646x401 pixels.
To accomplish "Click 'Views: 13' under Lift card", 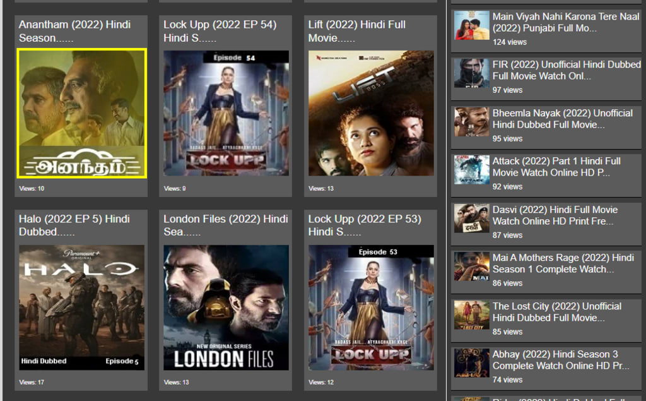I will point(321,189).
